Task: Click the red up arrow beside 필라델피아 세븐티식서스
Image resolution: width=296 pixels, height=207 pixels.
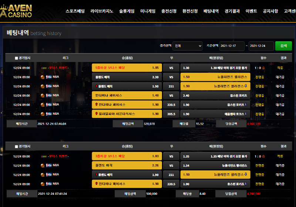Action: coord(97,114)
